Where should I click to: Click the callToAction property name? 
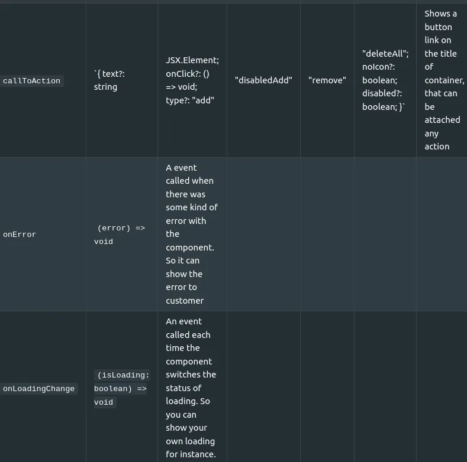pyautogui.click(x=31, y=80)
